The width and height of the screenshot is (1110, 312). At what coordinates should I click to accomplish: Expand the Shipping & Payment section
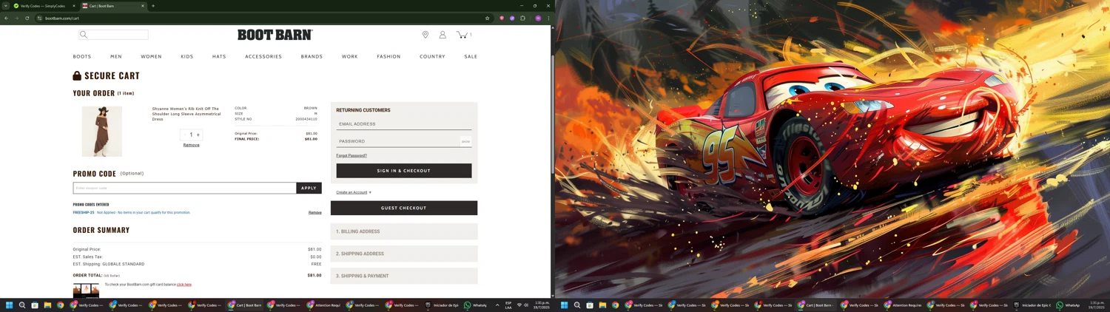tap(403, 276)
